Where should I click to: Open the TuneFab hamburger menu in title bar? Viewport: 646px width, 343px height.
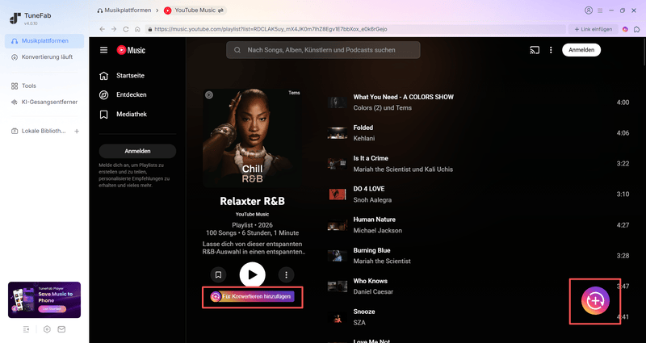click(600, 10)
